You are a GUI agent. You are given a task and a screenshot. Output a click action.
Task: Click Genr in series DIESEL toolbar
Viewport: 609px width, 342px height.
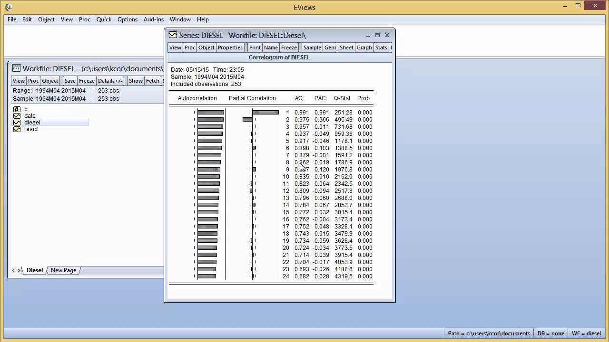click(330, 47)
